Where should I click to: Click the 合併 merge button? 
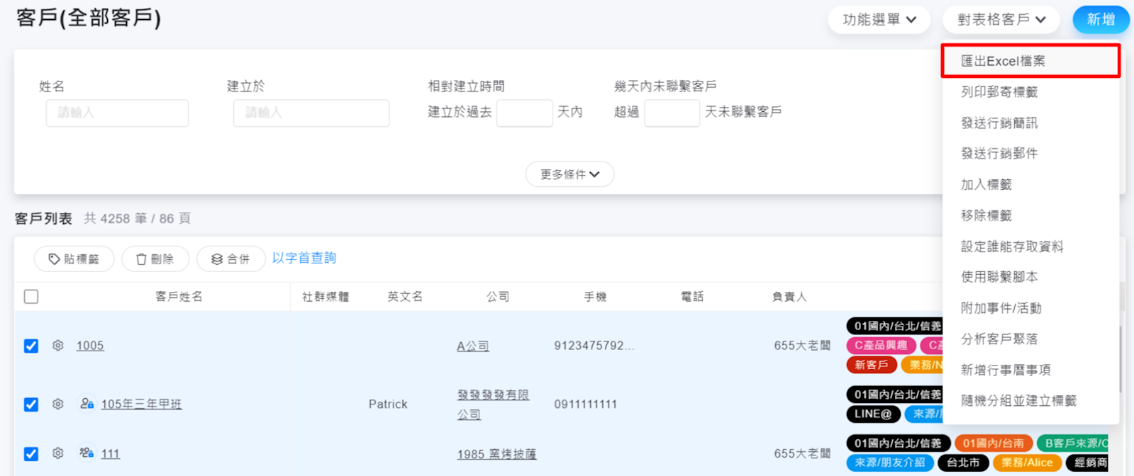[x=231, y=259]
